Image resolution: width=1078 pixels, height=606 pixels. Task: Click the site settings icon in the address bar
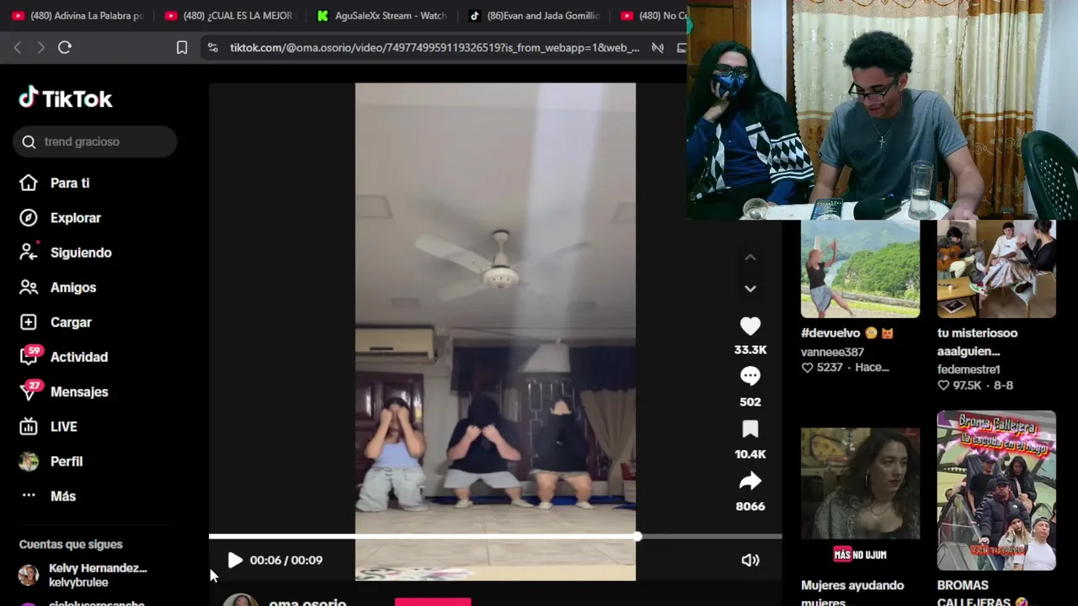pyautogui.click(x=212, y=48)
